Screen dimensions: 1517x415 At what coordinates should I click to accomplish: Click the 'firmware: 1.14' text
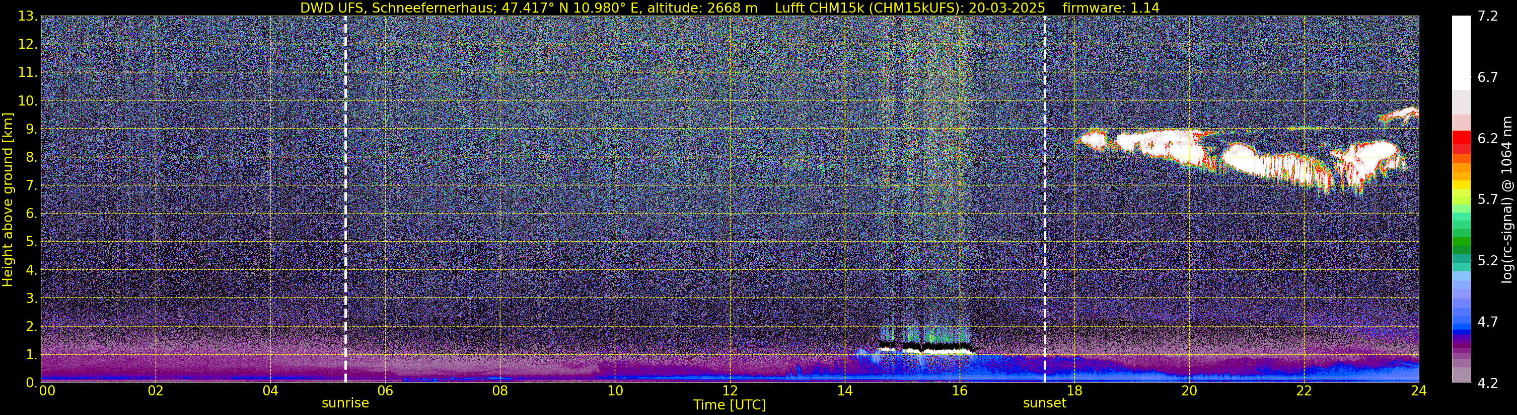click(1111, 8)
